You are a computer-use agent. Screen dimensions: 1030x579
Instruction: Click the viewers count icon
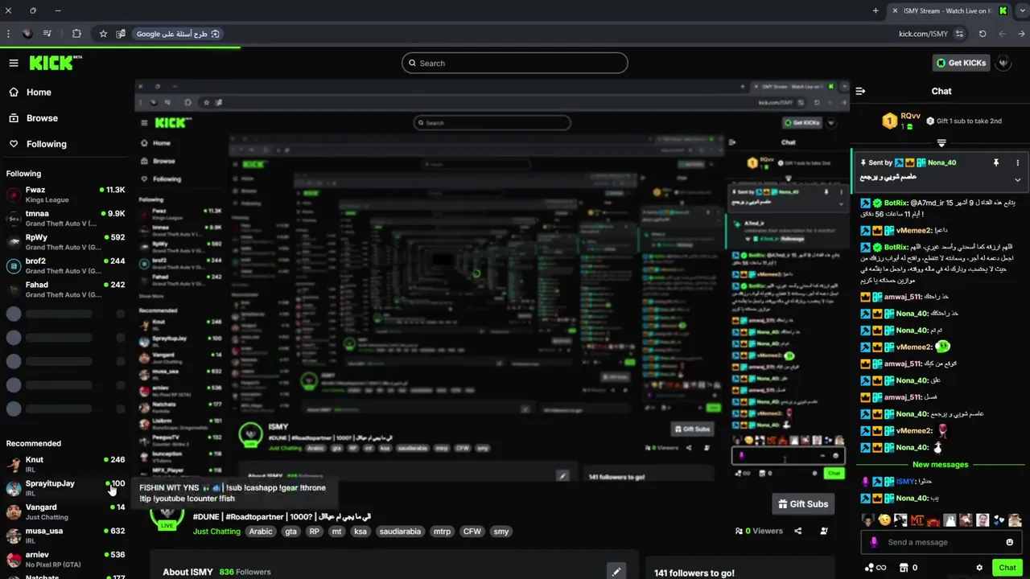740,531
